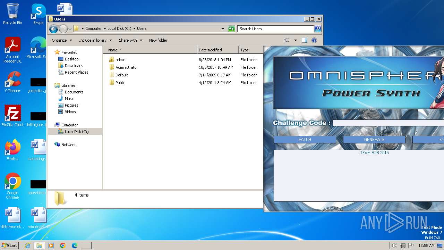Click the Back arrow in Explorer

coord(53,29)
